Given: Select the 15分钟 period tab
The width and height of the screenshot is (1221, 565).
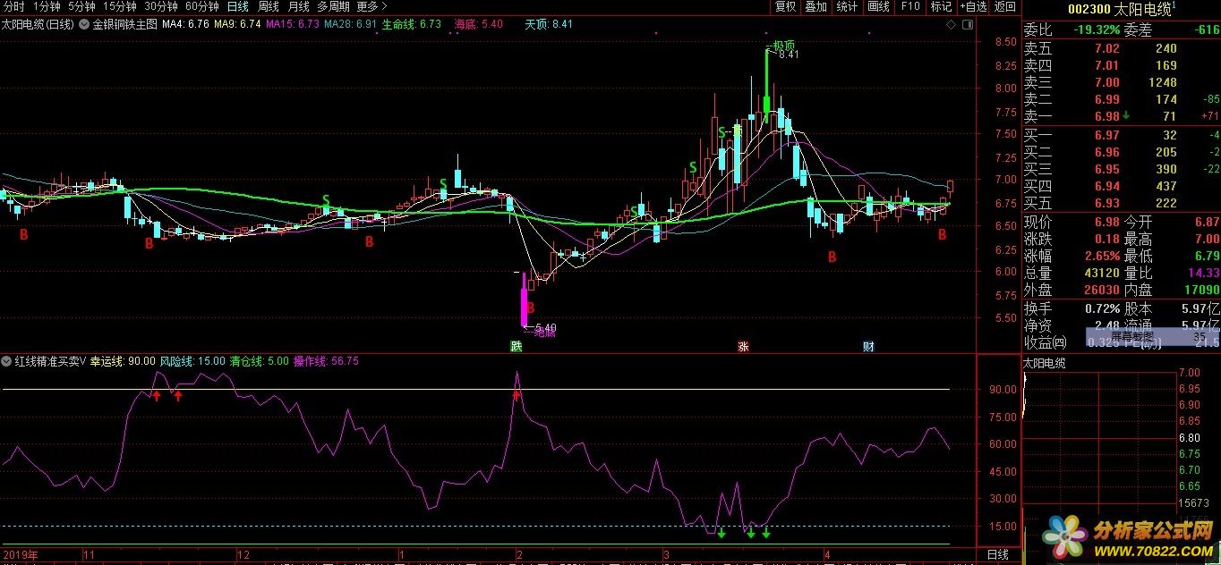Looking at the screenshot, I should (119, 6).
